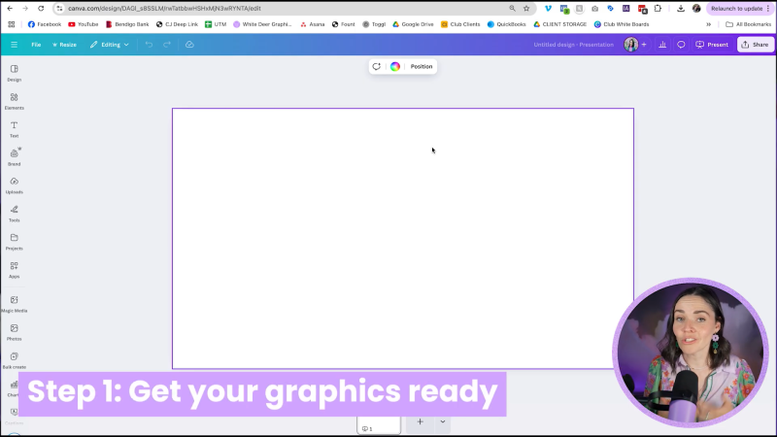Click Position in floating toolbar
Viewport: 777px width, 437px height.
(422, 66)
